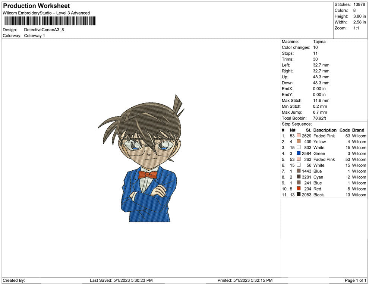The height and width of the screenshot is (284, 369).
Task: Click the 'Created By:' footer label
Action: 14,280
